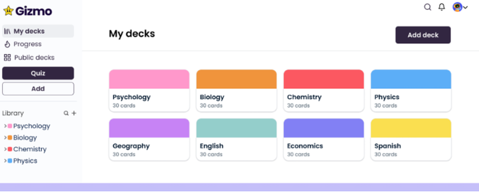Search the library with the small magnifier
The image size is (479, 194).
coord(66,113)
